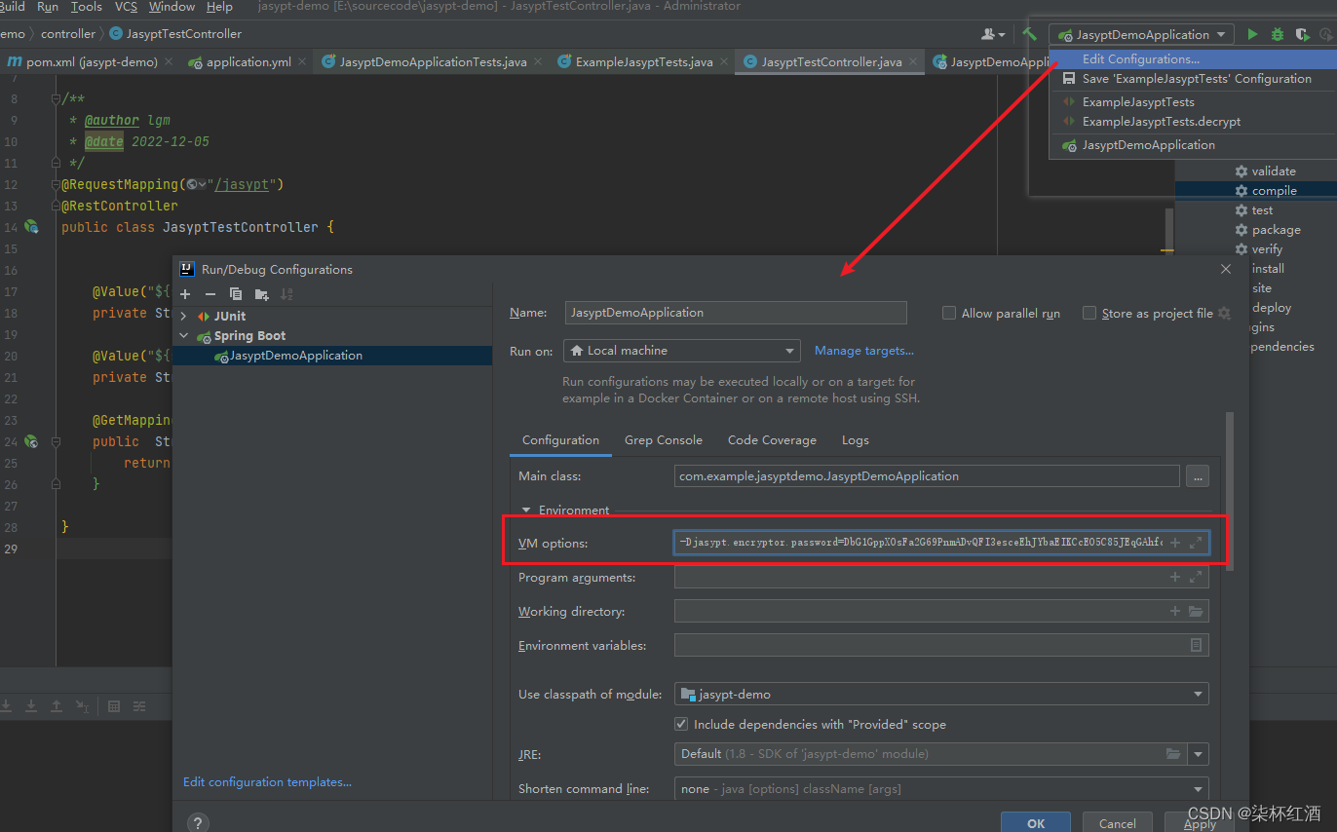Choose Edit Configurations... menu entry
1337x832 pixels.
pyautogui.click(x=1140, y=59)
